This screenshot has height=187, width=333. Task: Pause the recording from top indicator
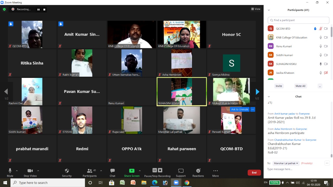[x=39, y=9]
